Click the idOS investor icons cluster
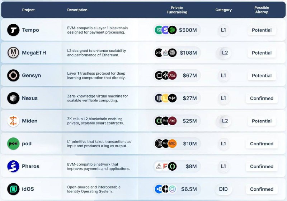The image size is (287, 201). pyautogui.click(x=165, y=189)
